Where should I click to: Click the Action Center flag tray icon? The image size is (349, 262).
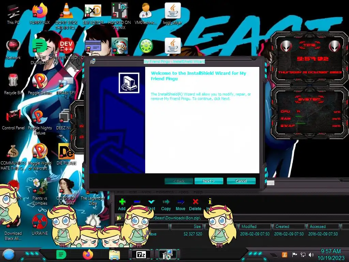(294, 254)
